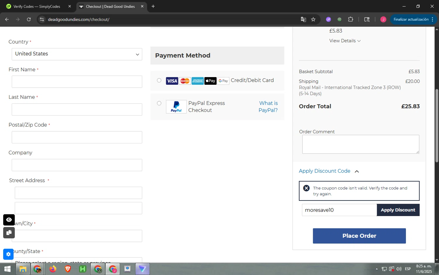Click Apply Discount button
Screen dimensions: 439x275
coord(398,210)
